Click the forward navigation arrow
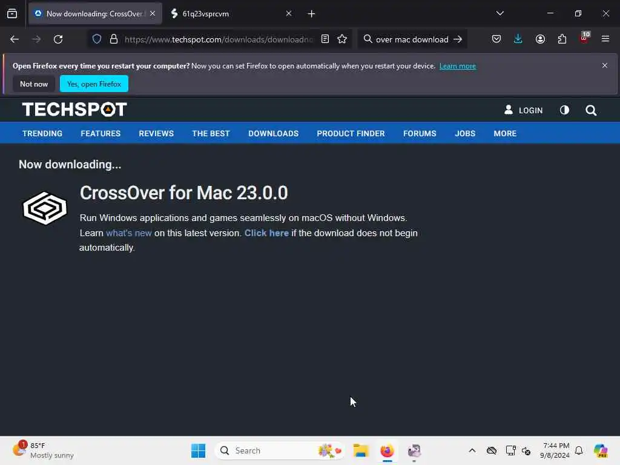 36,39
